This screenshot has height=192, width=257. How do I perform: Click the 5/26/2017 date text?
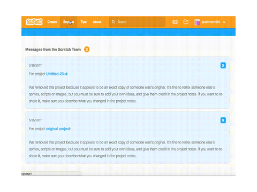point(35,65)
